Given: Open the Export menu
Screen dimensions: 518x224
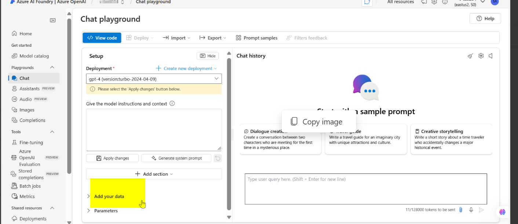Looking at the screenshot, I should [x=213, y=38].
